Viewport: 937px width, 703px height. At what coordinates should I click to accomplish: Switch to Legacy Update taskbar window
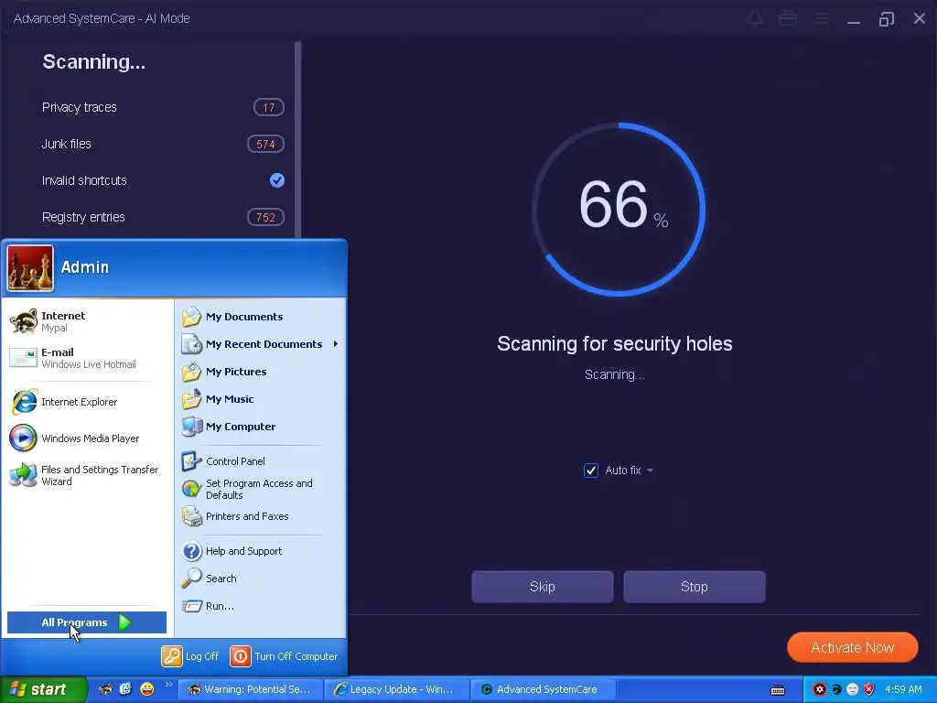tap(397, 689)
